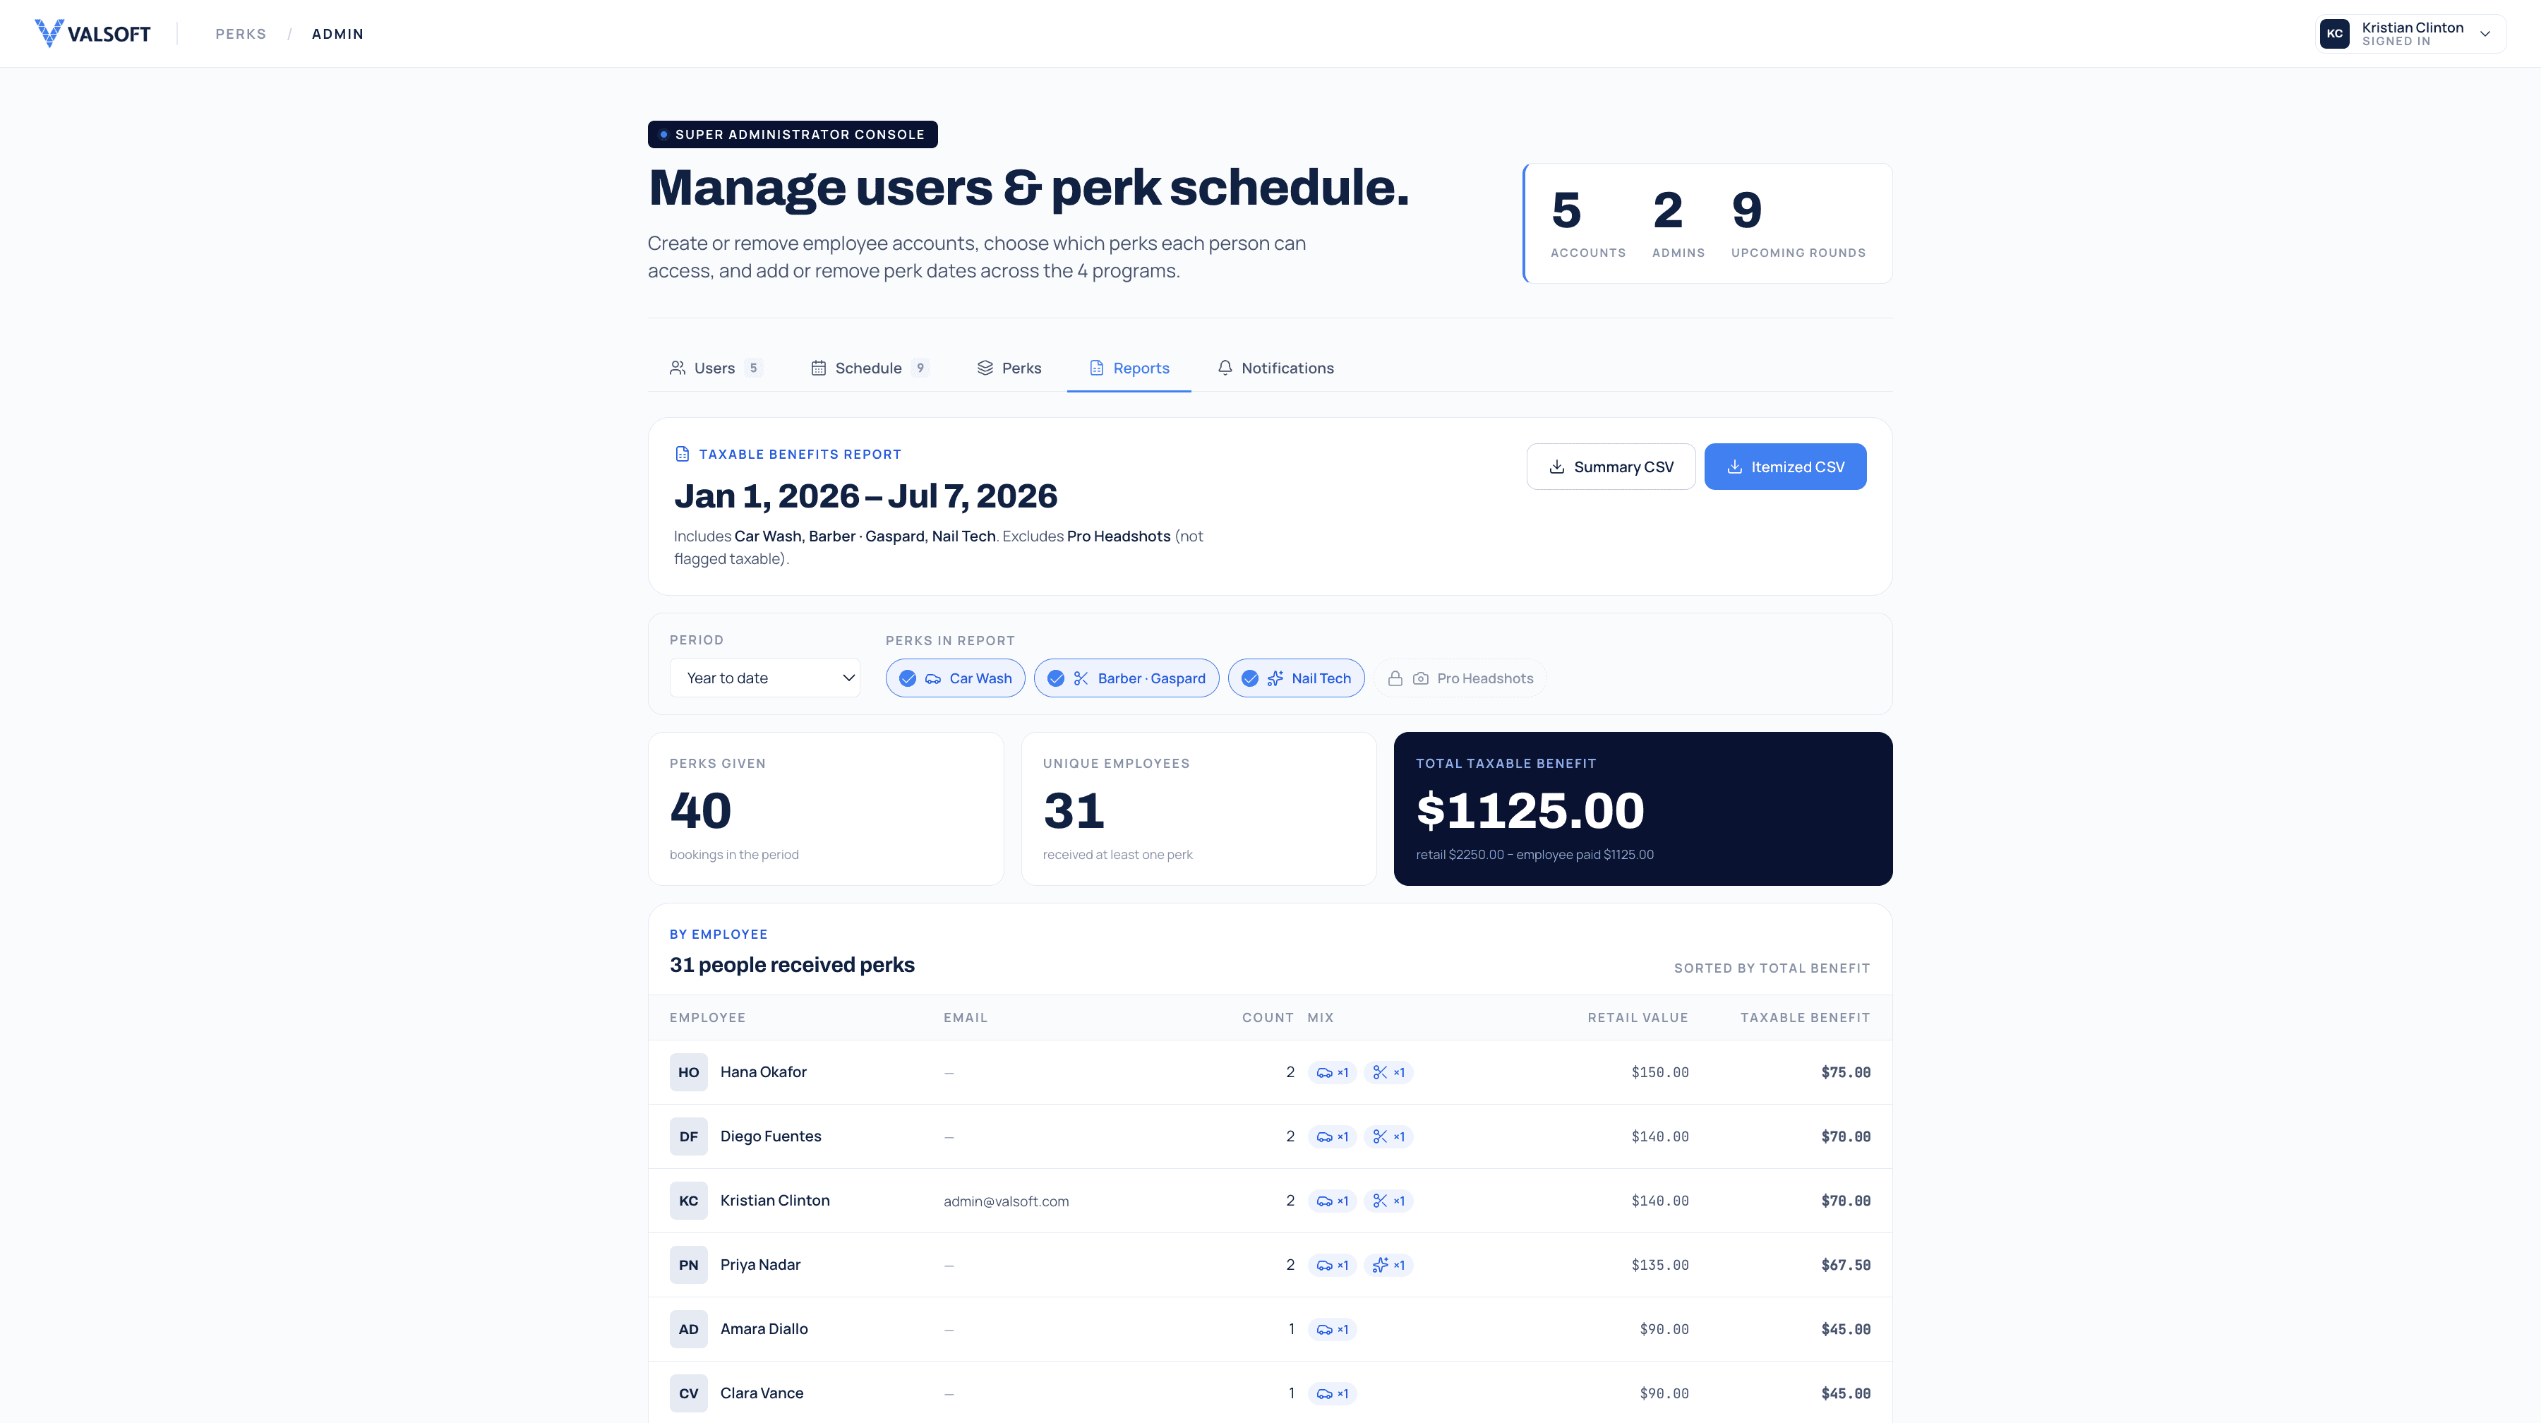Click the Perks tab layers icon
This screenshot has width=2541, height=1423.
click(x=985, y=368)
